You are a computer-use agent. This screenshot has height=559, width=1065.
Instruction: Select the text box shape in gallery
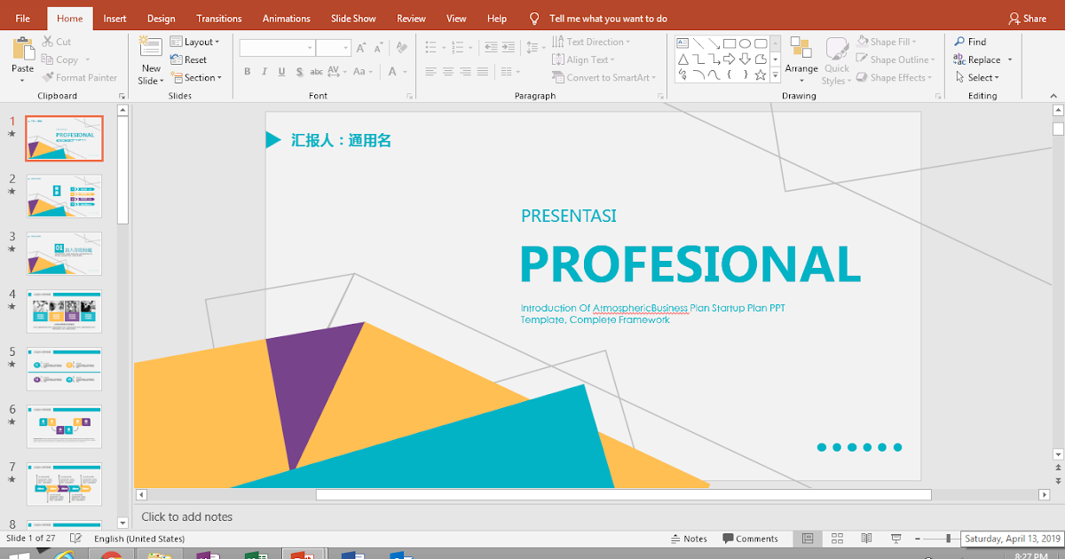tap(682, 43)
